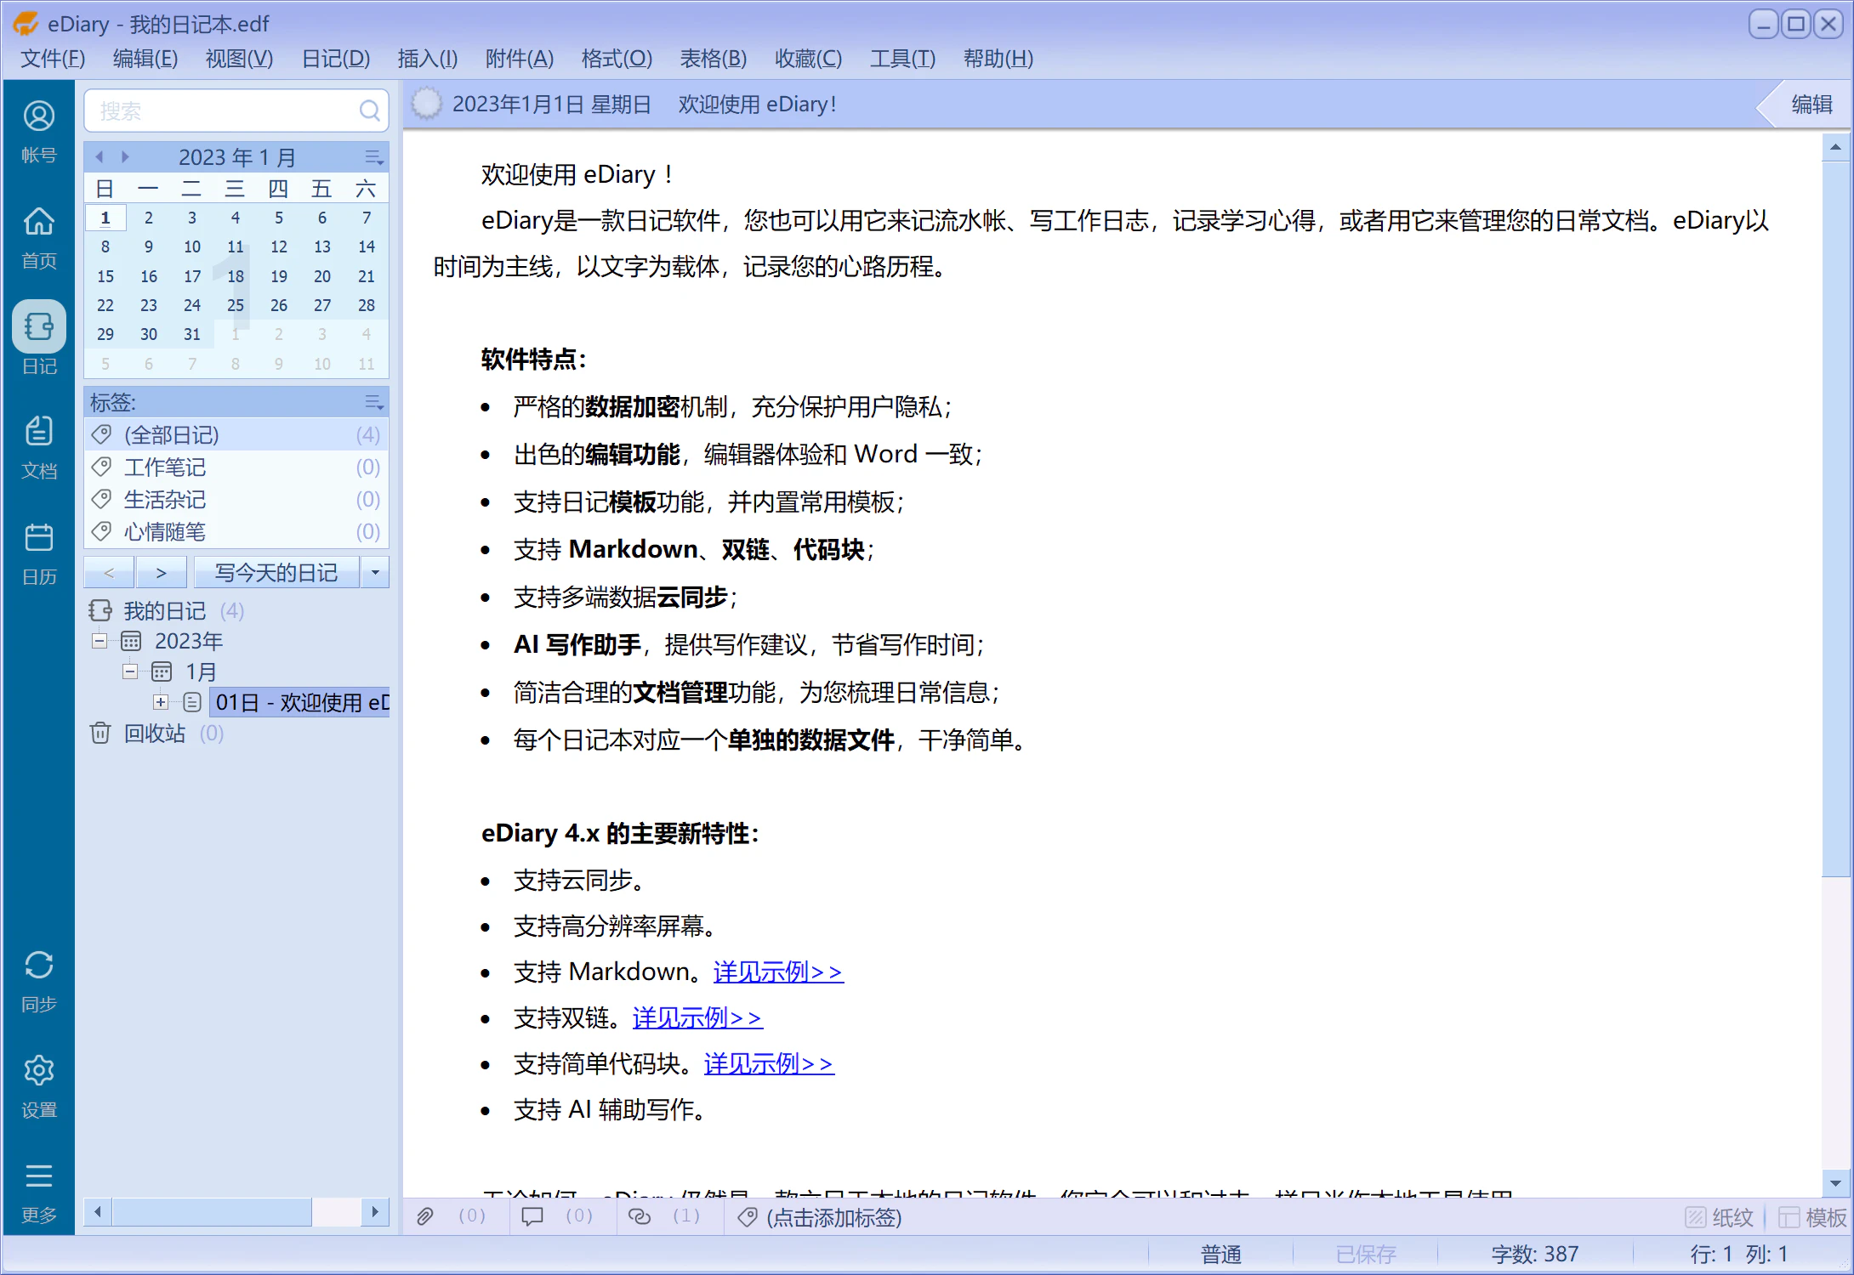Viewport: 1854px width, 1275px height.
Task: Open the 格式(O) menu
Action: coord(617,58)
